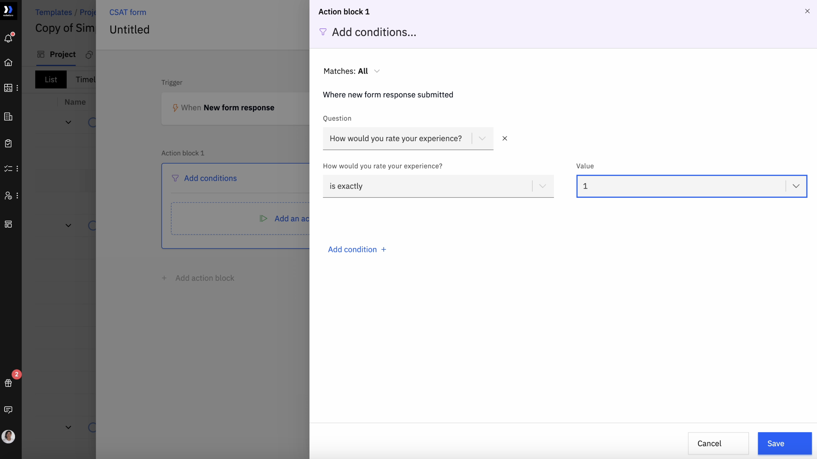Remove the question condition with X

click(x=505, y=138)
